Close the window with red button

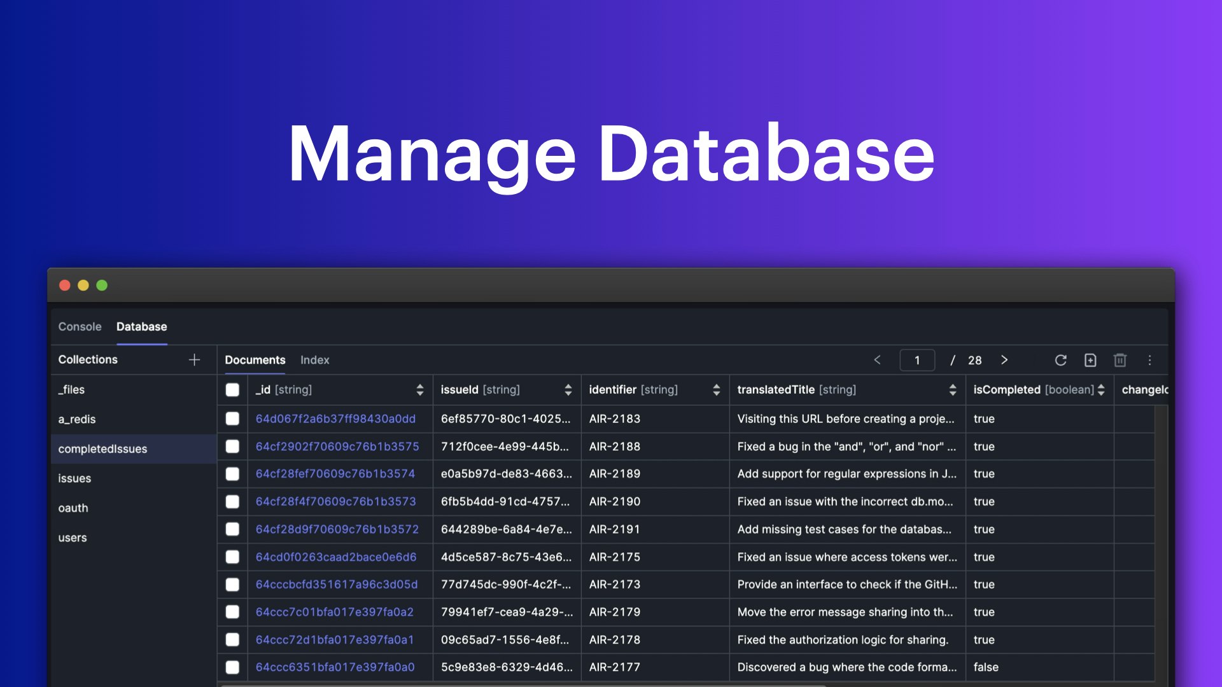pyautogui.click(x=64, y=286)
